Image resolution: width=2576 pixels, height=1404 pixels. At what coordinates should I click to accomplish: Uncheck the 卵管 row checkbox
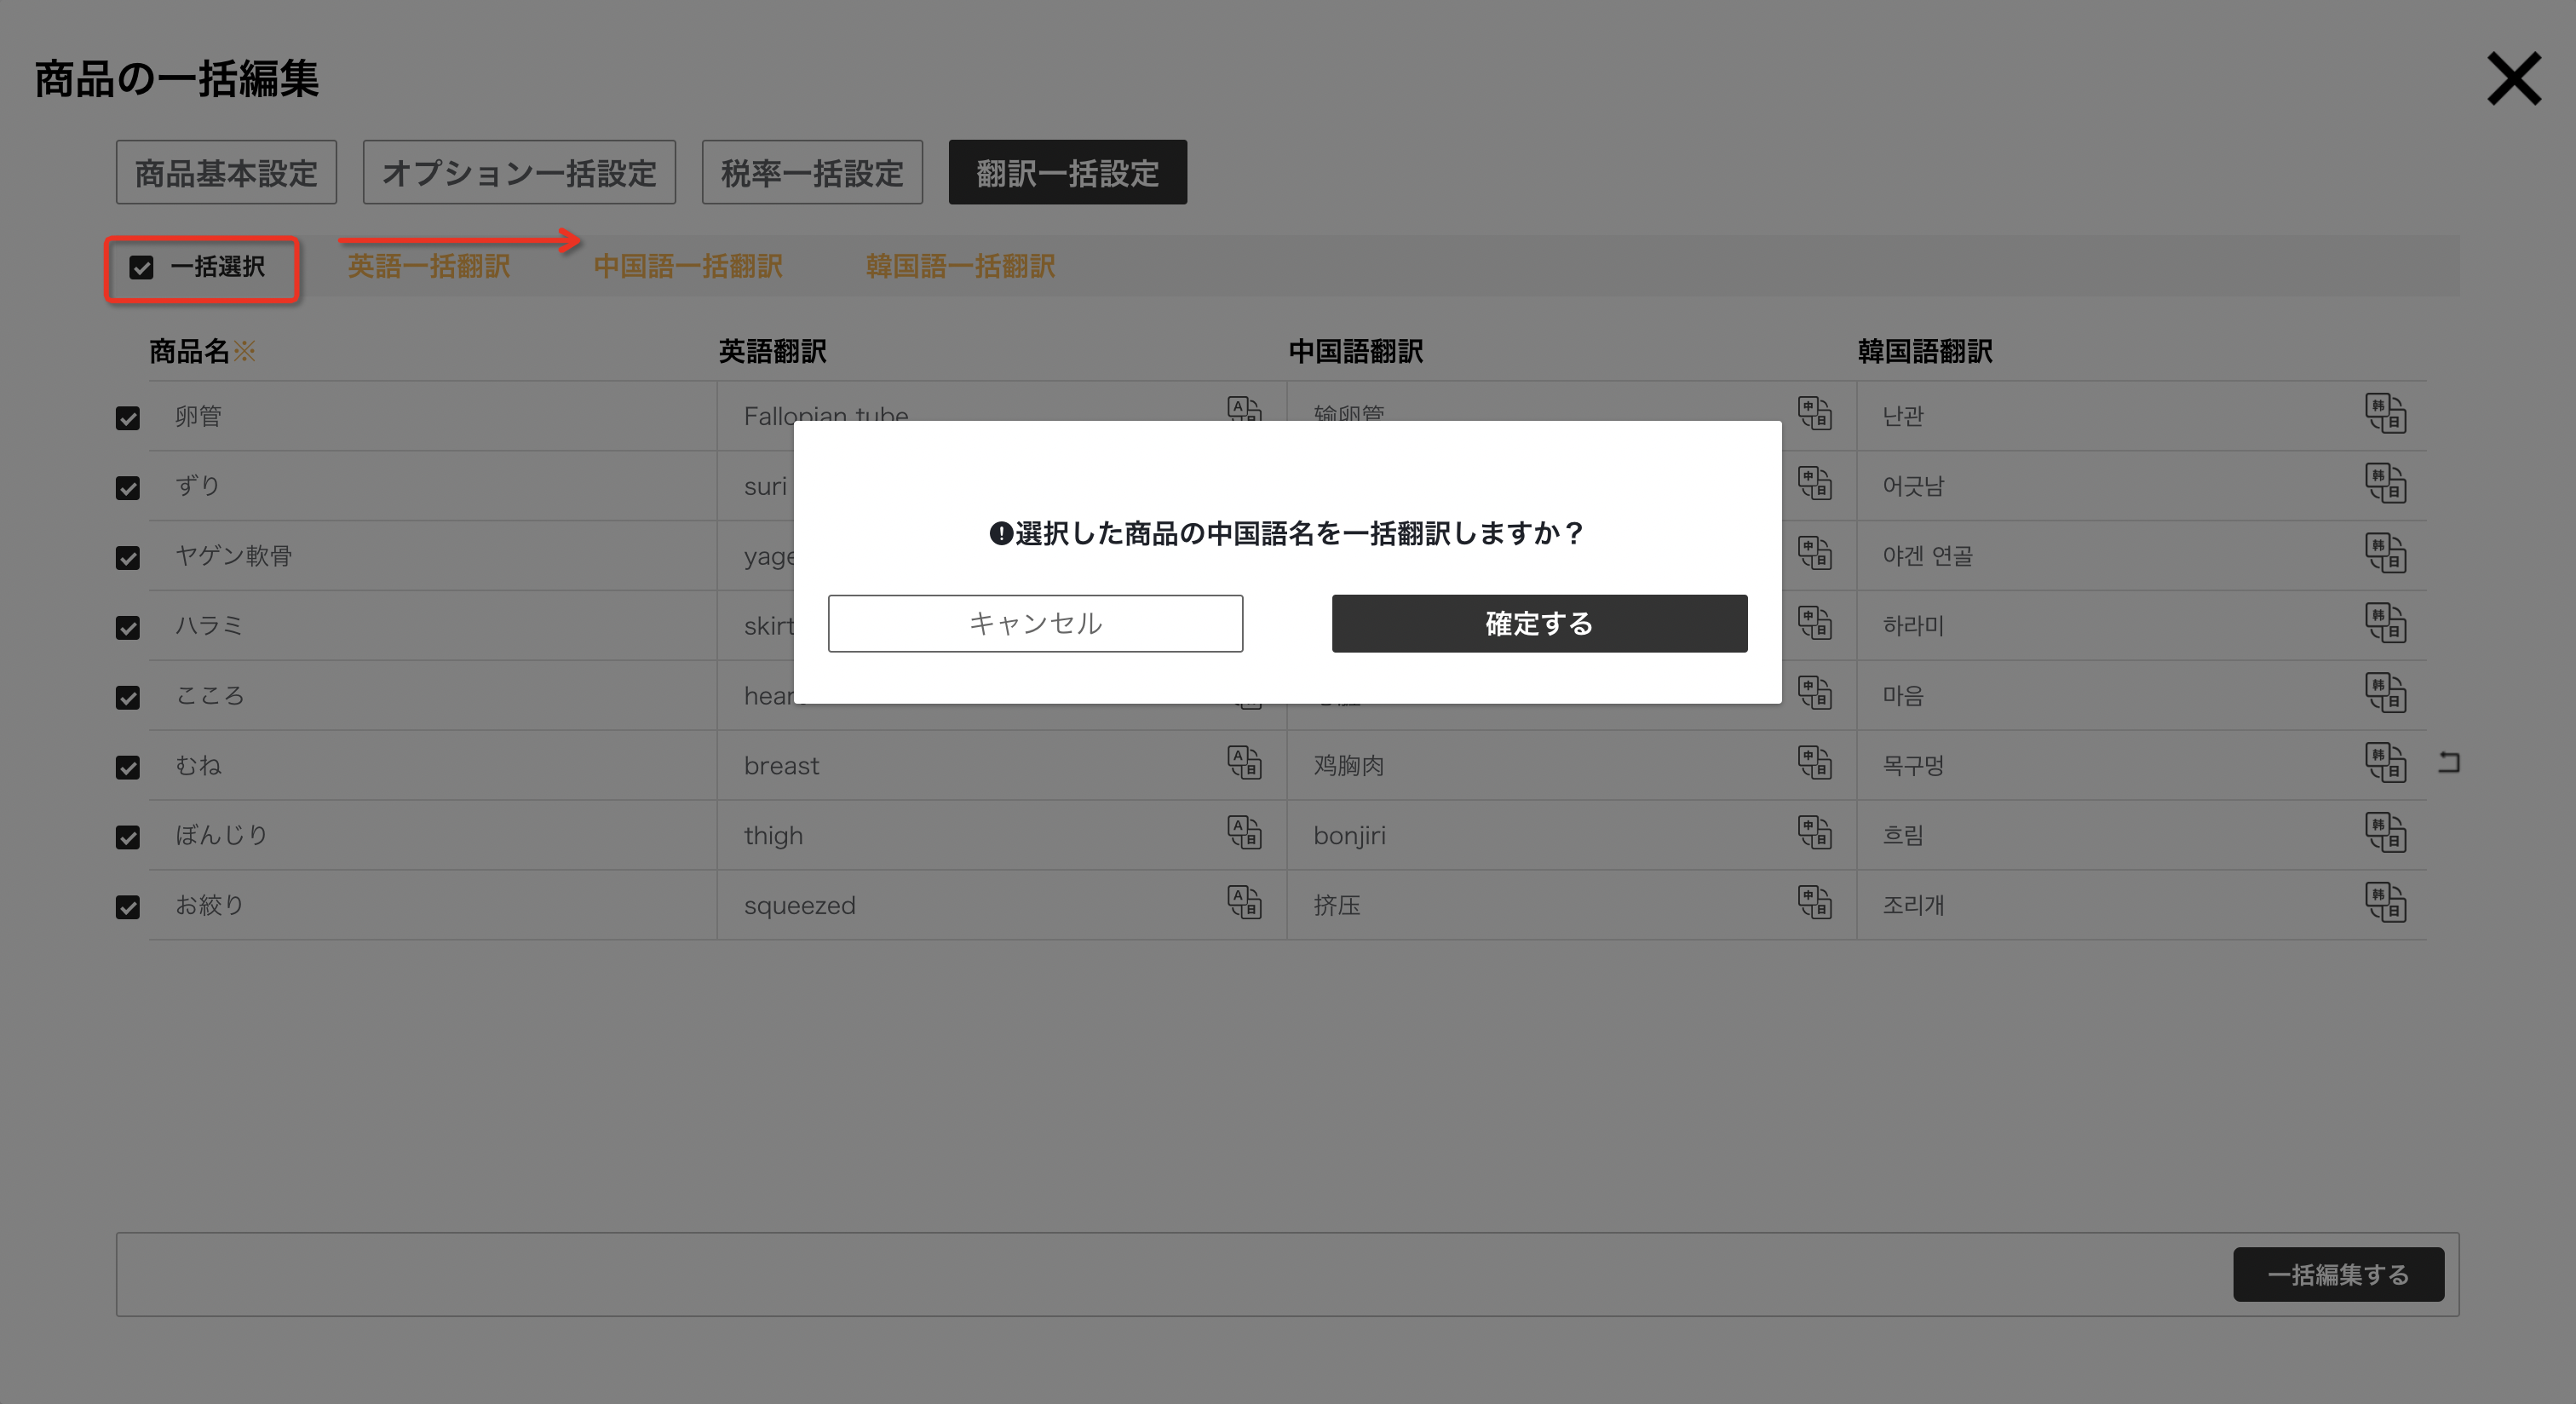click(x=128, y=418)
